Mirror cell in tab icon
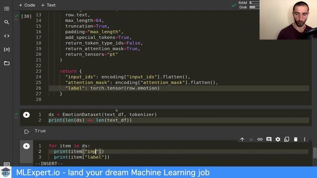 click(287, 139)
